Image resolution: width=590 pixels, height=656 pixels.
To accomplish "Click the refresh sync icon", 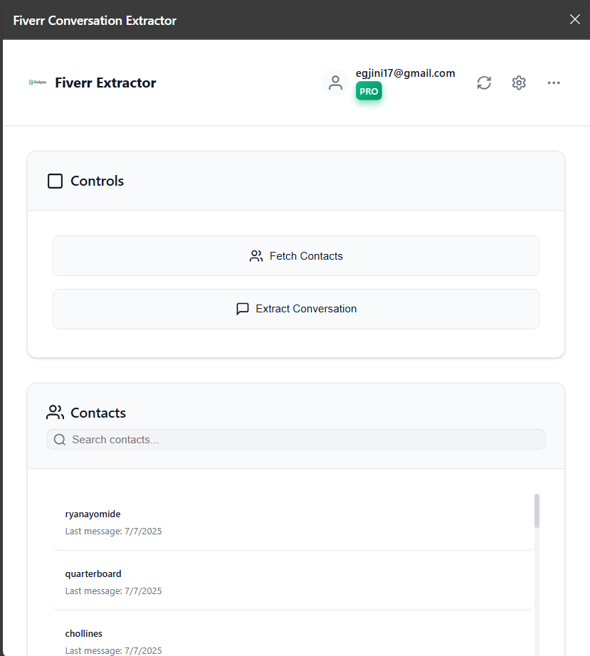I will click(x=484, y=83).
